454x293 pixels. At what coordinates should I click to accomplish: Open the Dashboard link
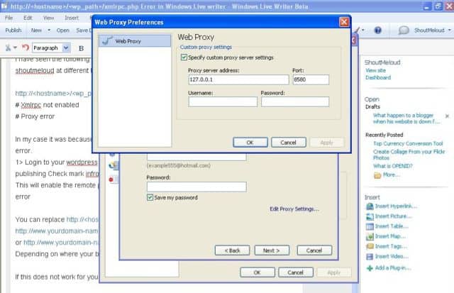click(378, 77)
